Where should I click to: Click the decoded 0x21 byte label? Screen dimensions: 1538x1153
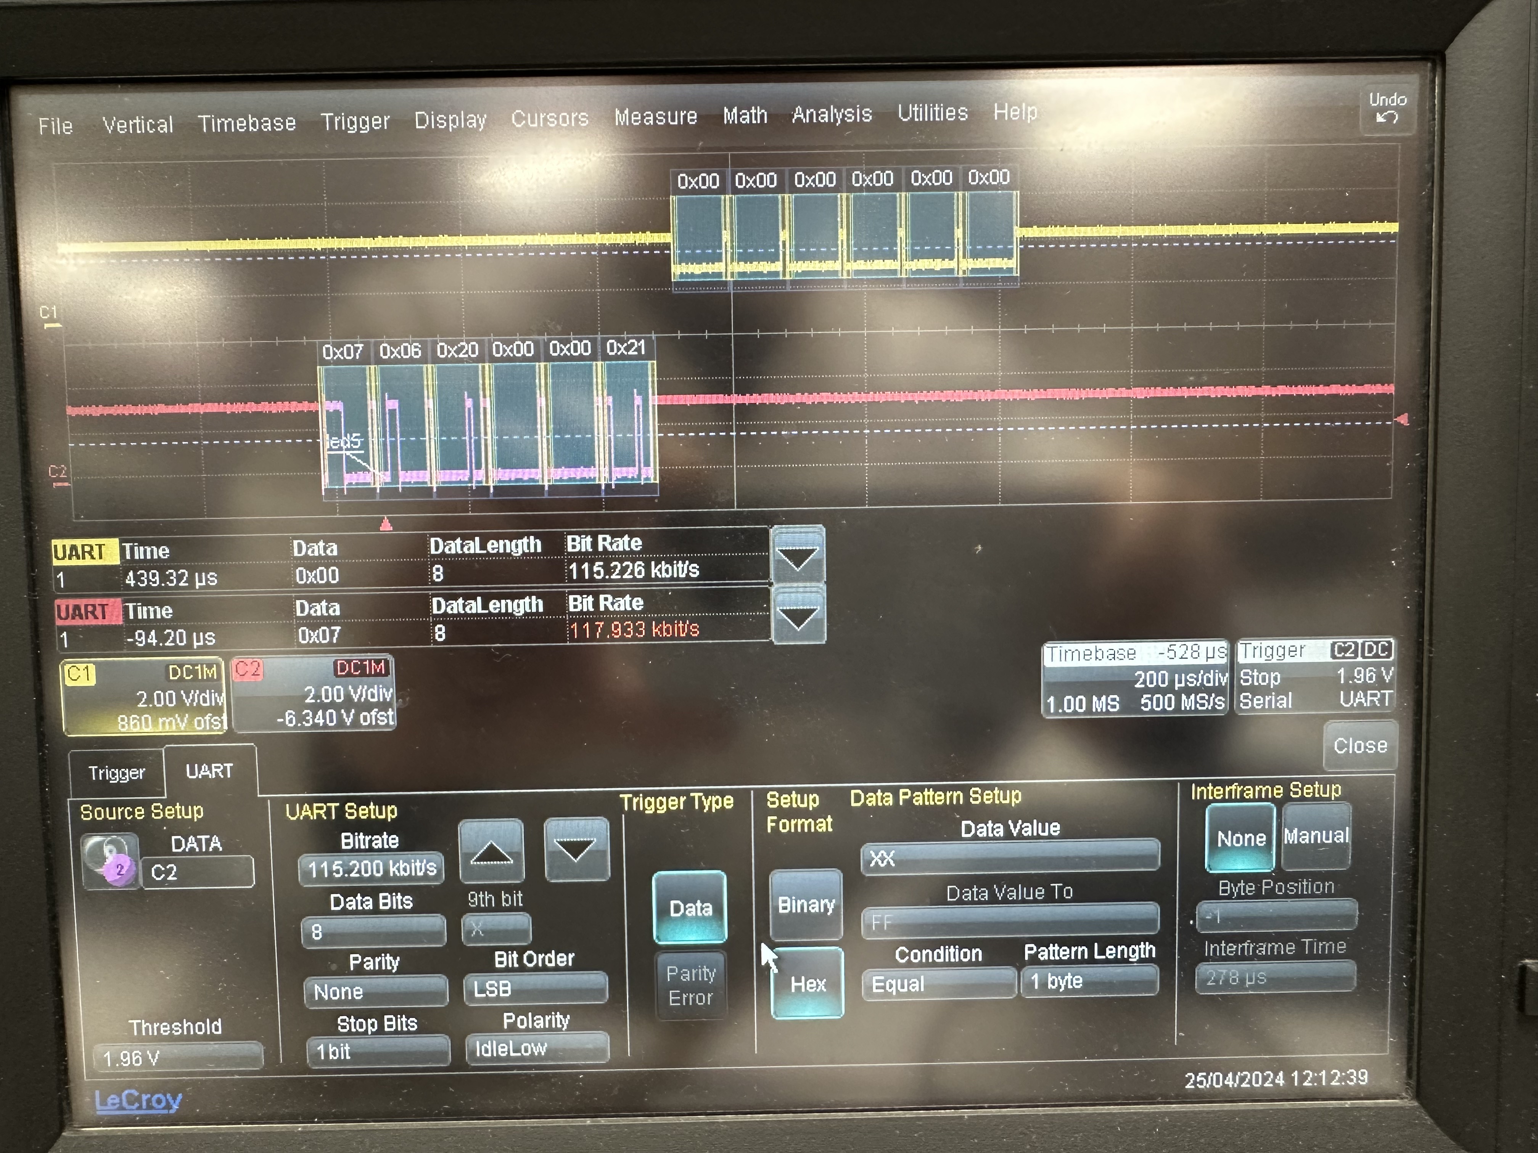point(626,347)
